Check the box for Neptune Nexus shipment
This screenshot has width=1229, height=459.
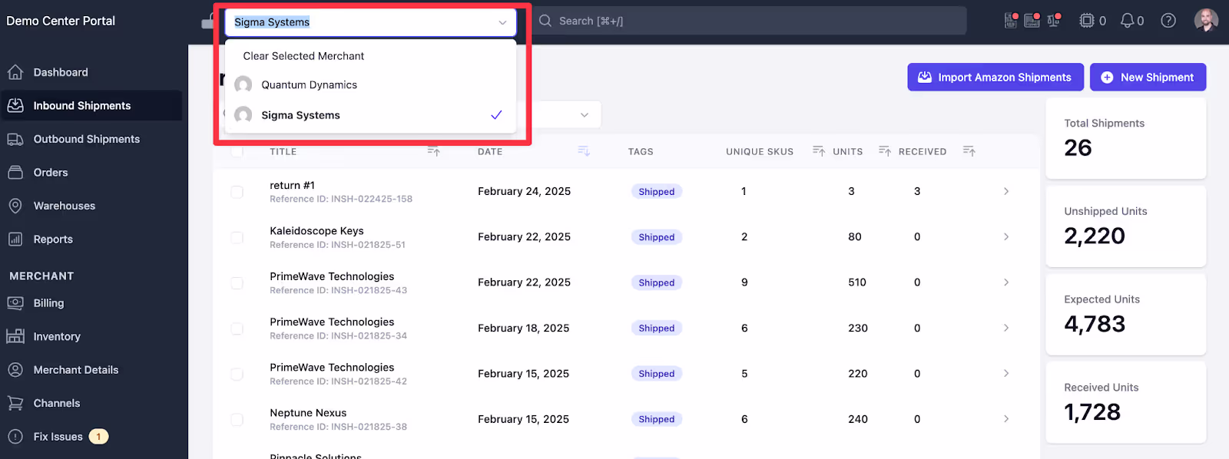coord(237,419)
